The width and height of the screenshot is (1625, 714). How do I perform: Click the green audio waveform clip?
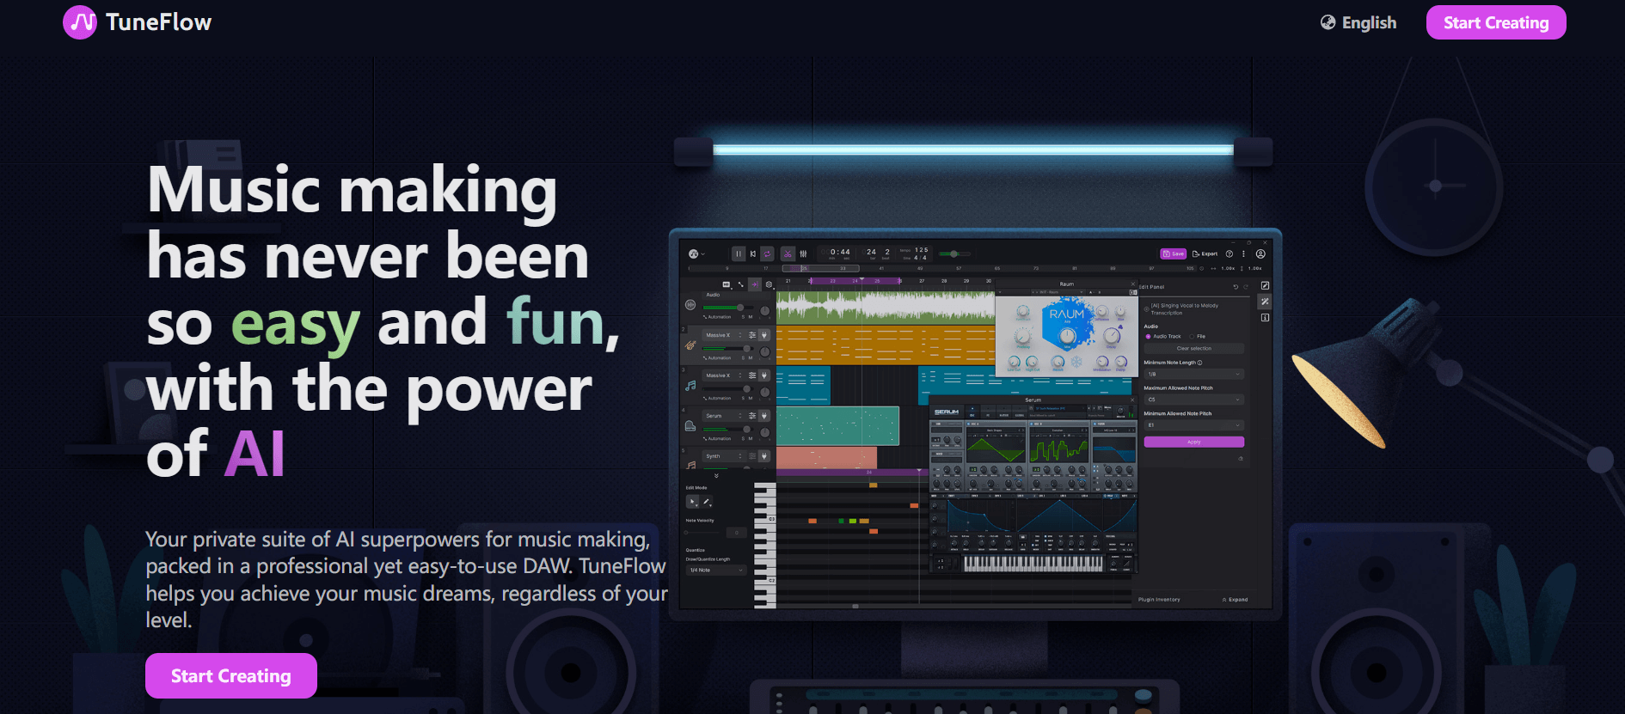click(885, 308)
